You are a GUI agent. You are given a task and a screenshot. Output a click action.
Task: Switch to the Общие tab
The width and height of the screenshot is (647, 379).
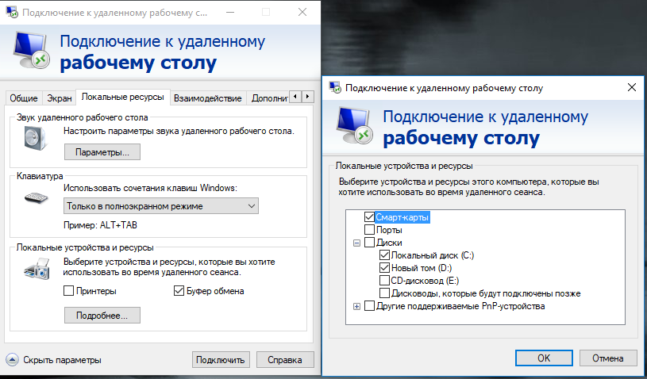point(24,98)
